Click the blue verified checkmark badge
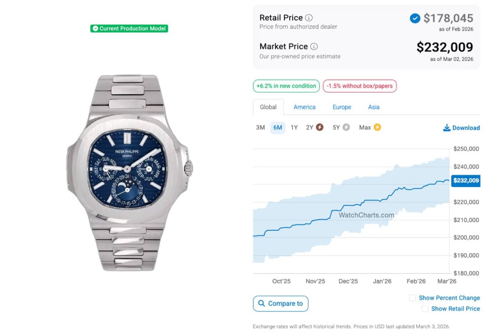 tap(415, 18)
